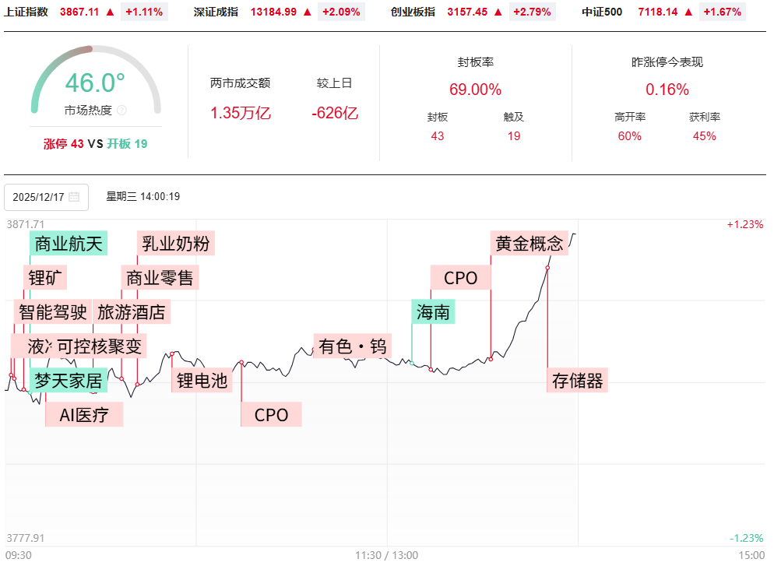Image resolution: width=774 pixels, height=566 pixels.
Task: Select the 黄金概念 event label
Action: click(x=529, y=244)
